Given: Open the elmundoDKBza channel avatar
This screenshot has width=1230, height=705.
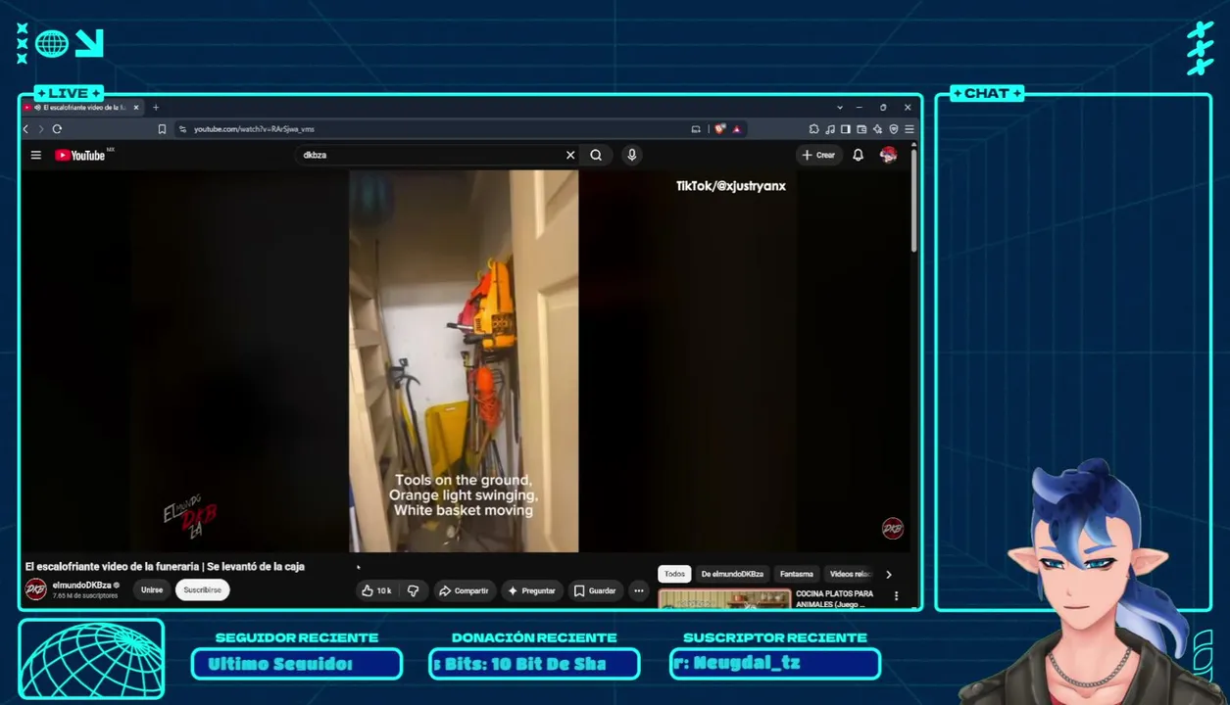Looking at the screenshot, I should click(36, 589).
